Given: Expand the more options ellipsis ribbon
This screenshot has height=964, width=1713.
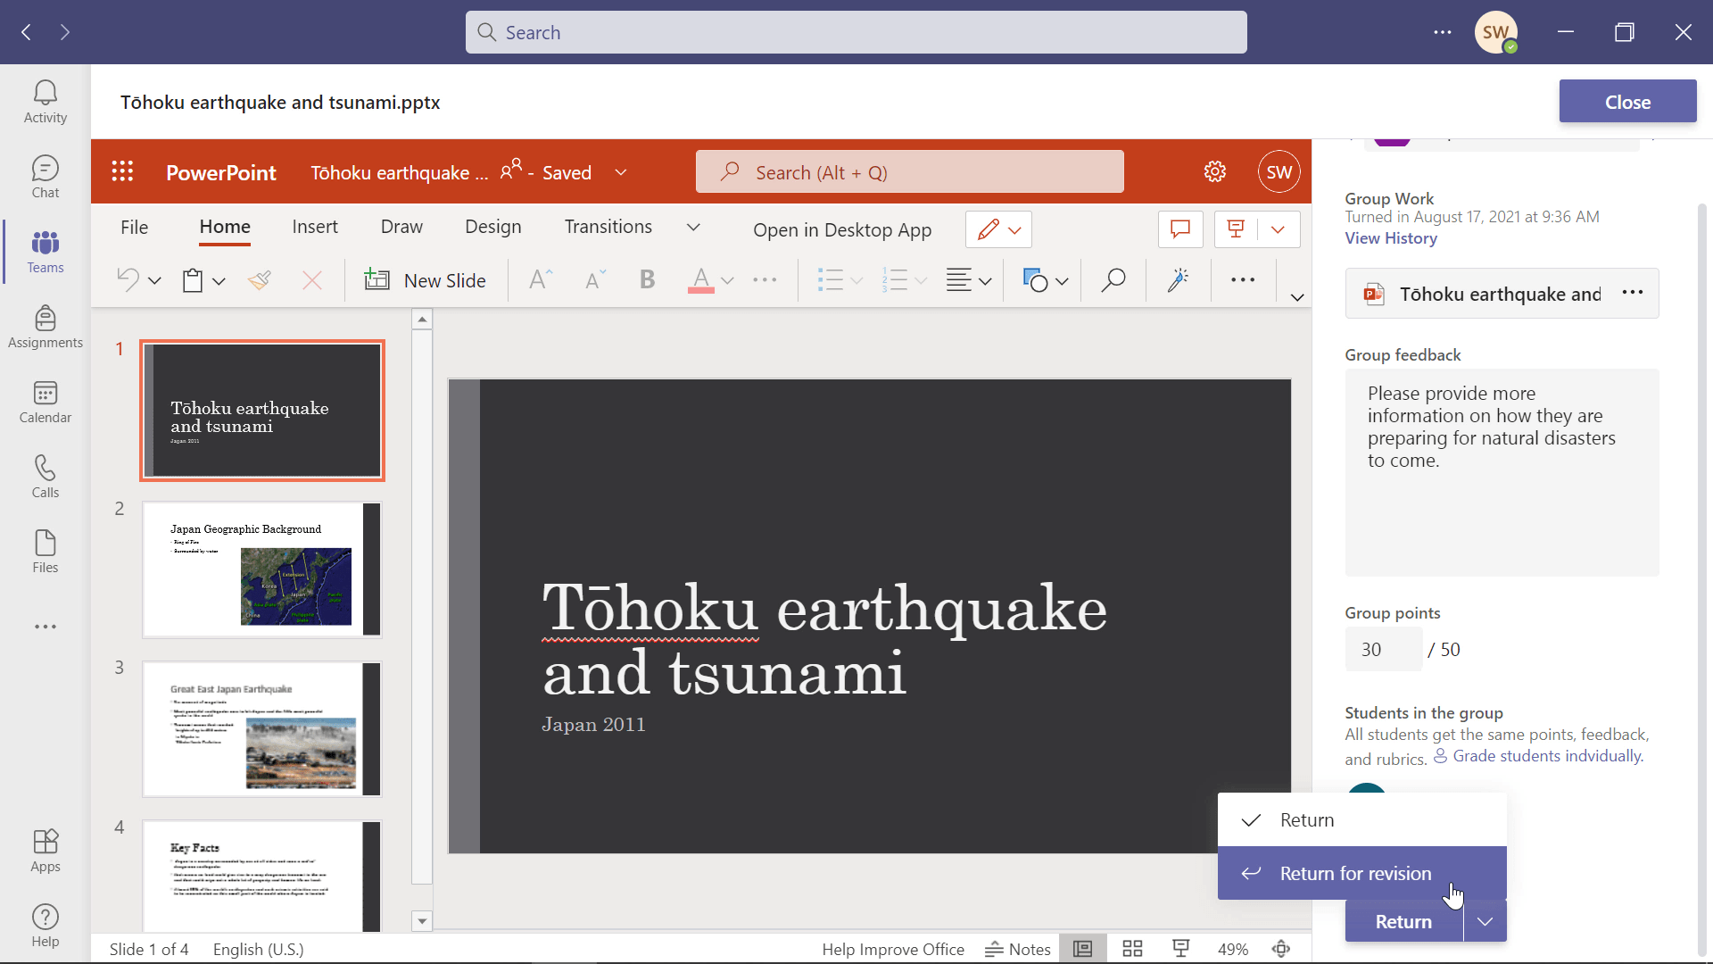Looking at the screenshot, I should coord(1243,279).
